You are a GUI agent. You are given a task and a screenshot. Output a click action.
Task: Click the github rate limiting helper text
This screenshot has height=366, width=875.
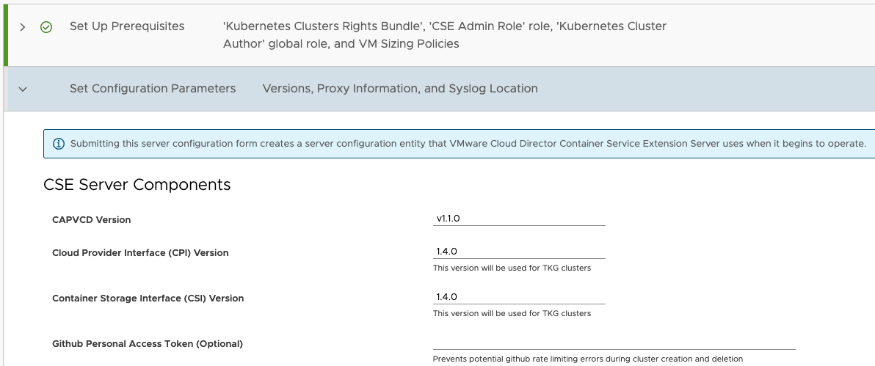click(x=587, y=359)
